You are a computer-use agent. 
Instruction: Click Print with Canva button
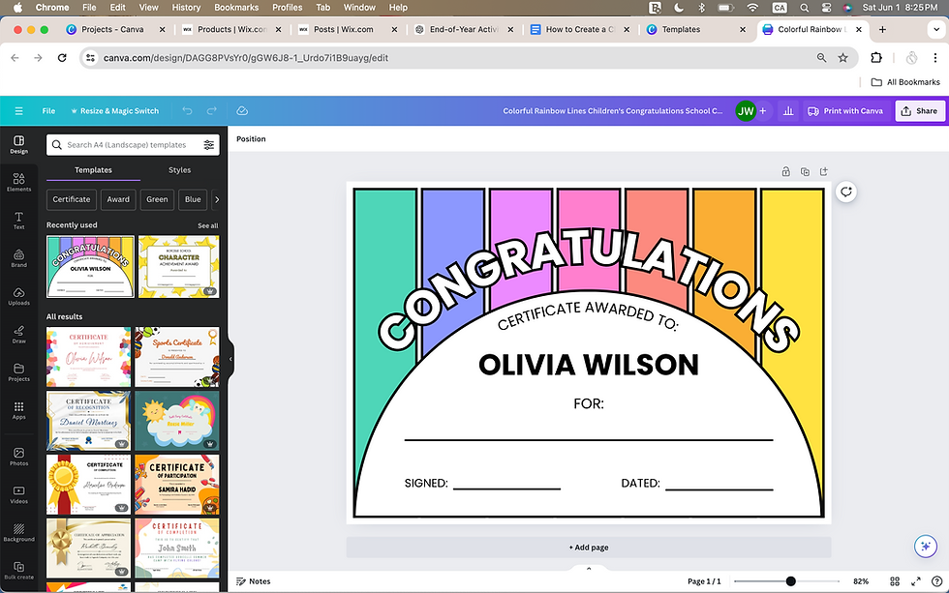click(845, 111)
